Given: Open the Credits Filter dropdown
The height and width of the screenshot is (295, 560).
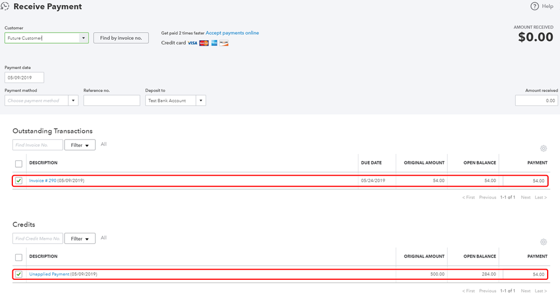Looking at the screenshot, I should click(x=80, y=238).
